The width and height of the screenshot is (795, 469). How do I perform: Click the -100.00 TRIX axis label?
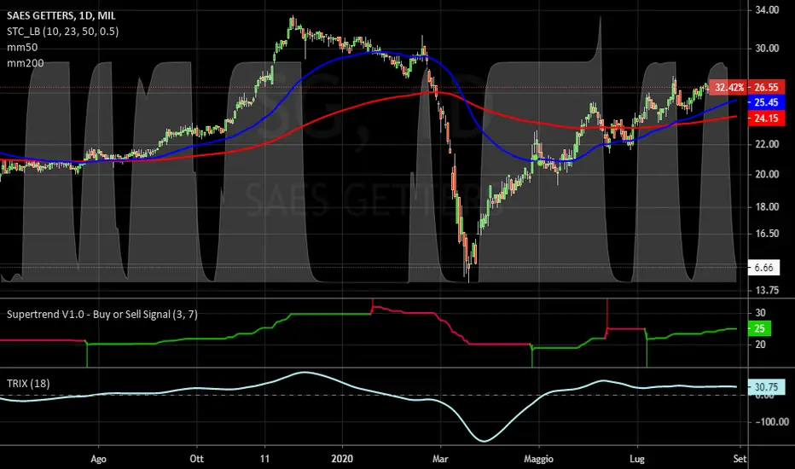coord(772,422)
